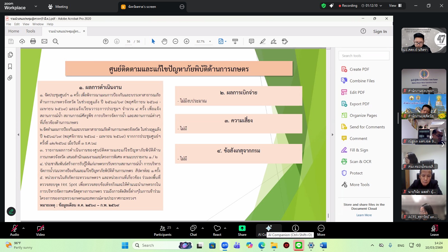Screen dimensions: 448x252
Task: Switch to the Tools tab
Action: 31,31
